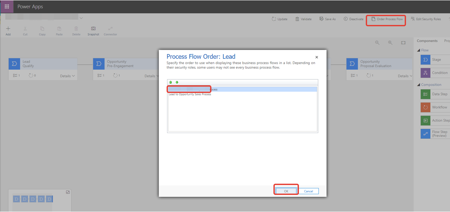Click the Power Apps title
The height and width of the screenshot is (212, 450).
[x=30, y=6]
